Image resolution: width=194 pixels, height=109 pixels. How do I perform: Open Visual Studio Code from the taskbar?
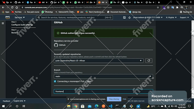[x=110, y=106]
